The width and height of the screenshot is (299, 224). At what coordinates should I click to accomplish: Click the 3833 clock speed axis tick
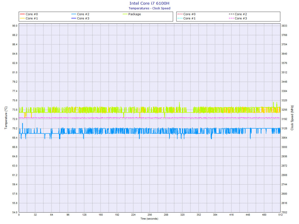tap(284, 26)
